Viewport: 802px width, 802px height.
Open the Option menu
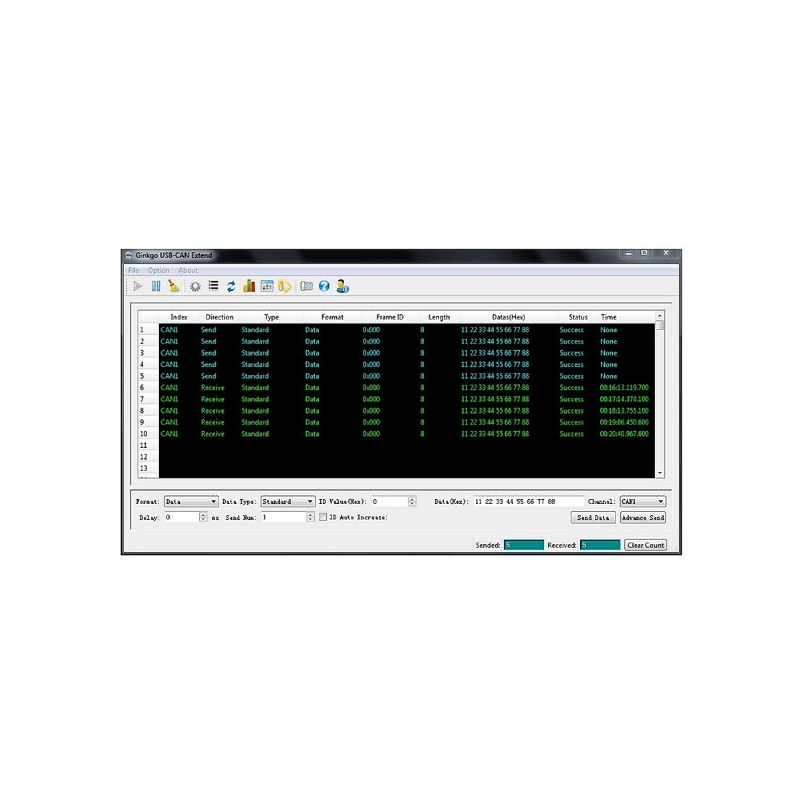[158, 271]
